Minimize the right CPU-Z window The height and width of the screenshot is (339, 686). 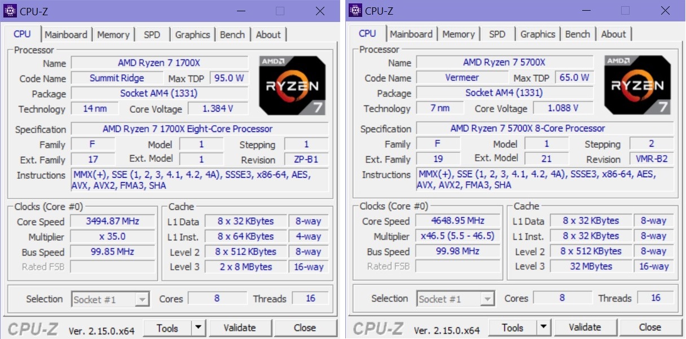point(586,11)
